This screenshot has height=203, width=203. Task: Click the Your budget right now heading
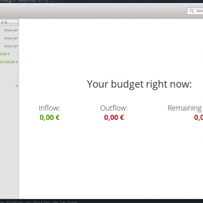[x=139, y=84]
